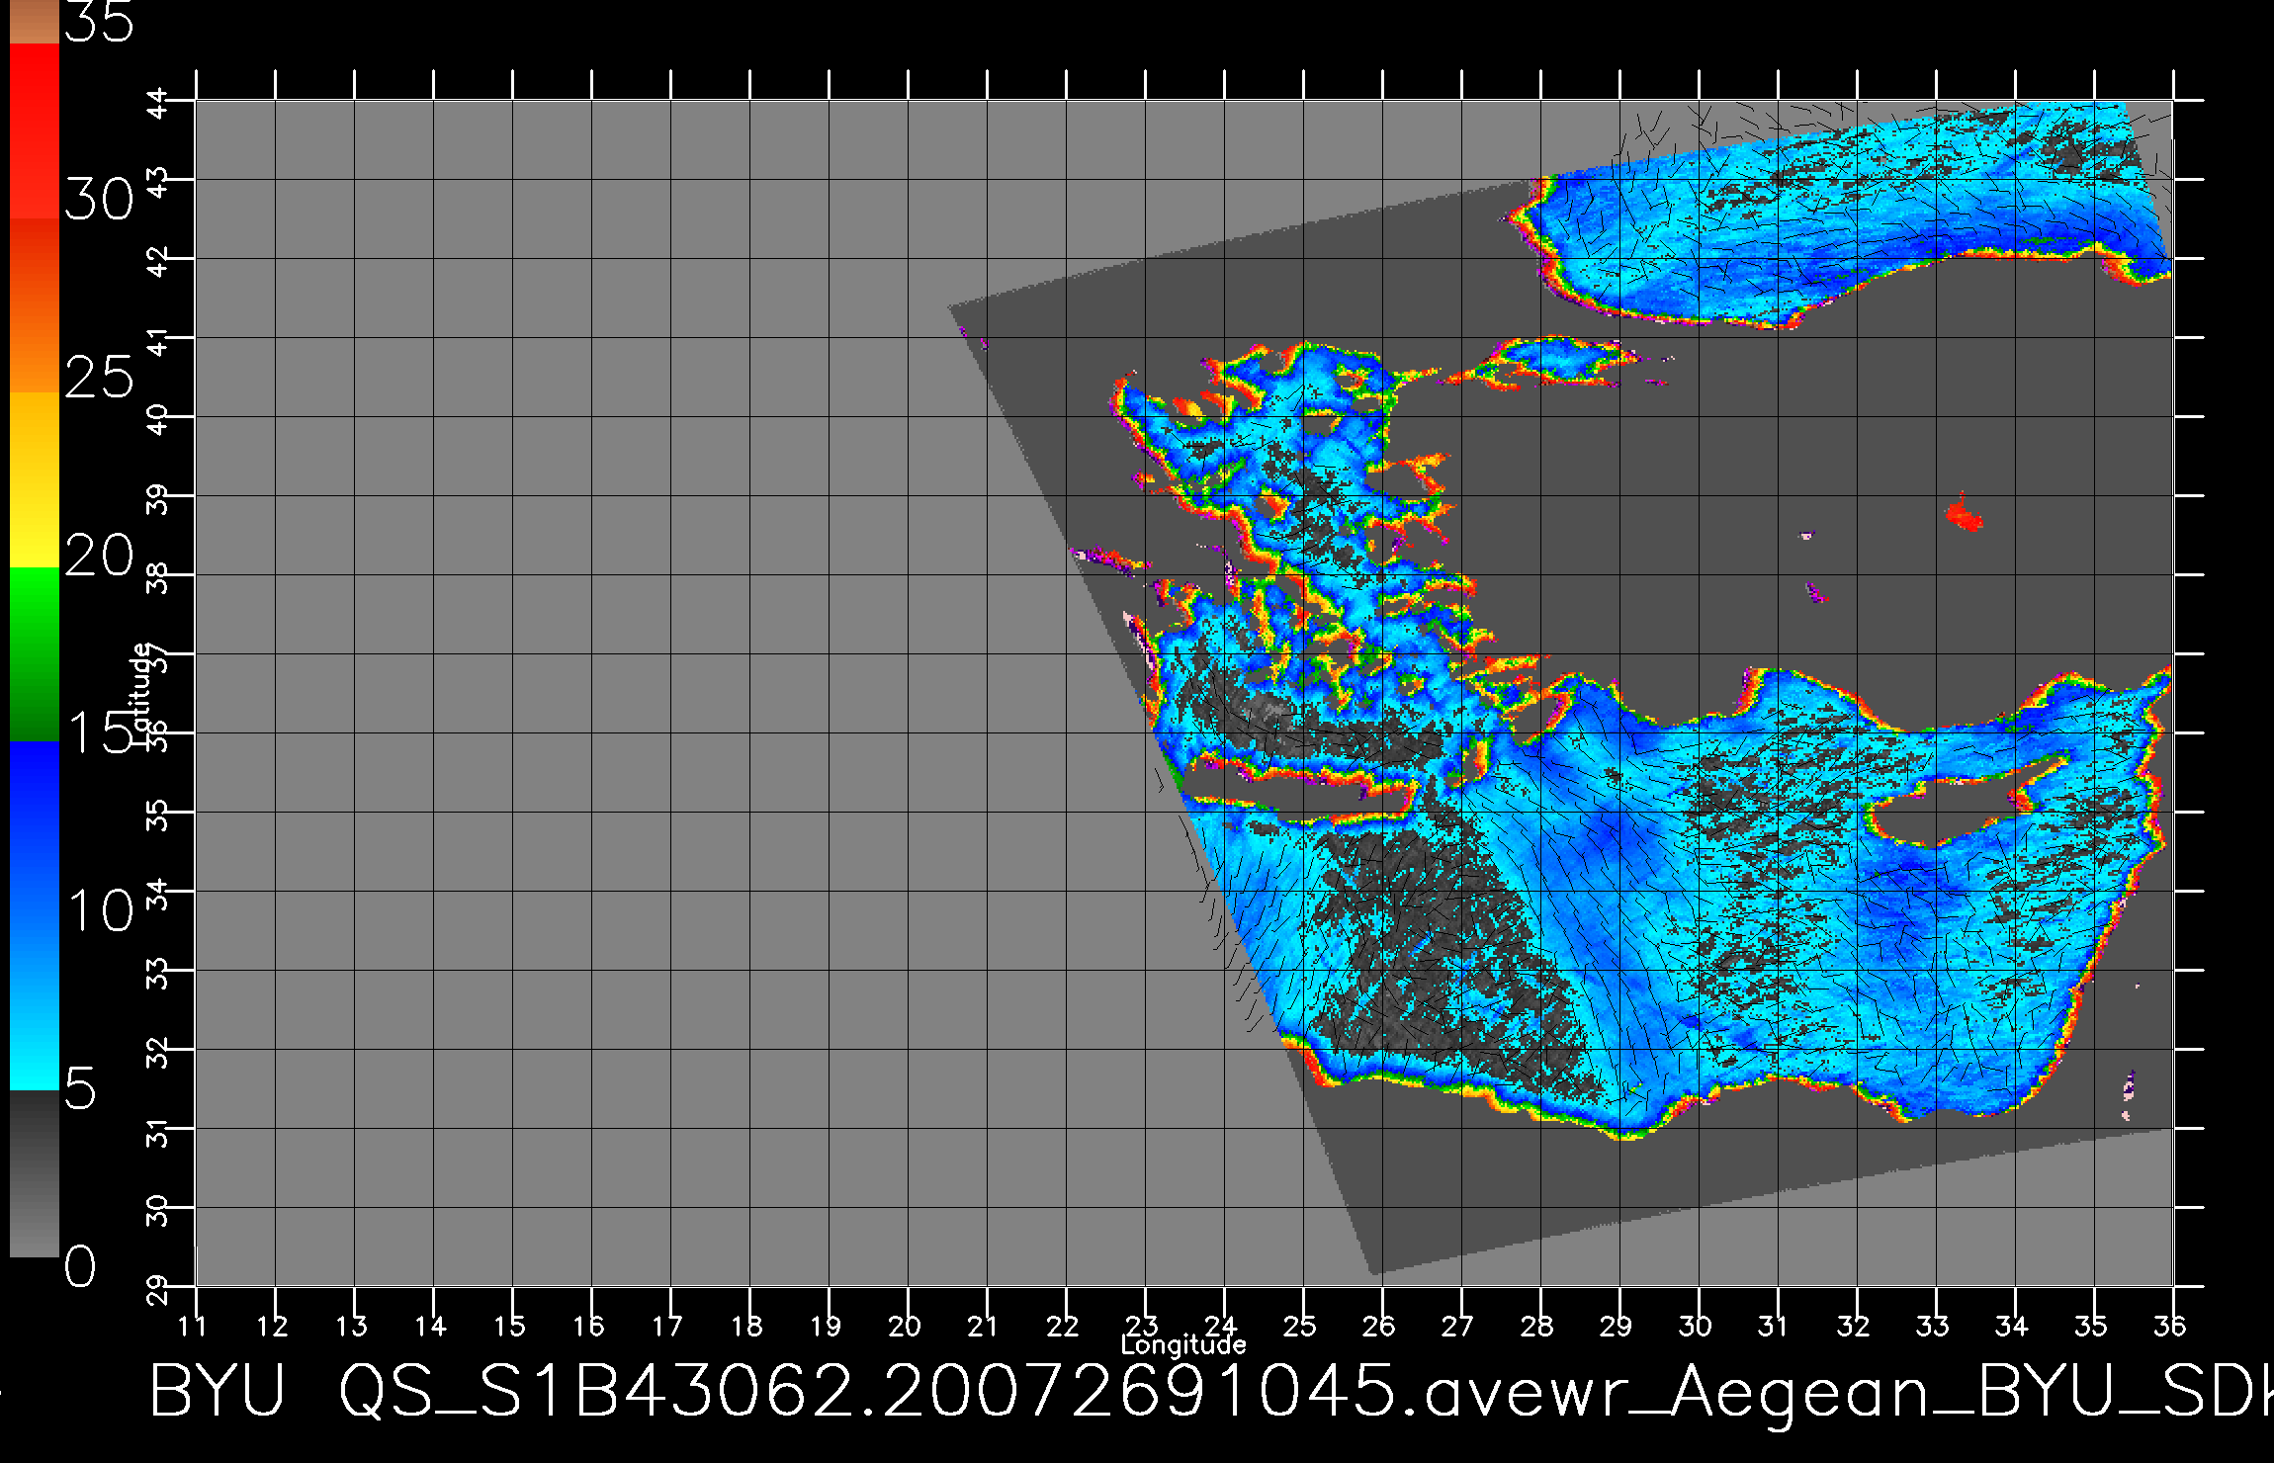Select the green segment of the colorbar
The image size is (2274, 1463).
tap(35, 654)
